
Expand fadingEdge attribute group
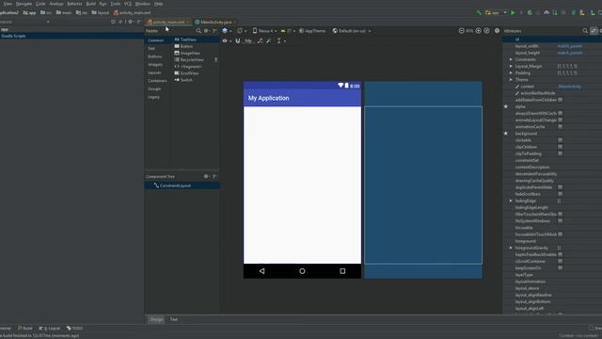pos(511,201)
